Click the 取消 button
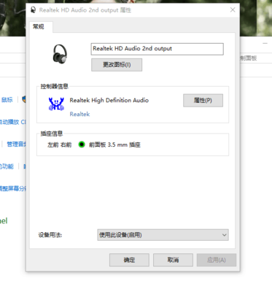272x292 pixels. (x=173, y=260)
